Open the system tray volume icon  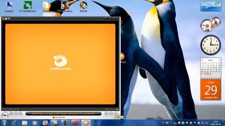(x=203, y=123)
